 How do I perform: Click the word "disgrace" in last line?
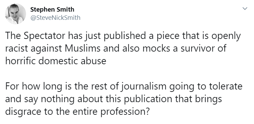[23, 112]
